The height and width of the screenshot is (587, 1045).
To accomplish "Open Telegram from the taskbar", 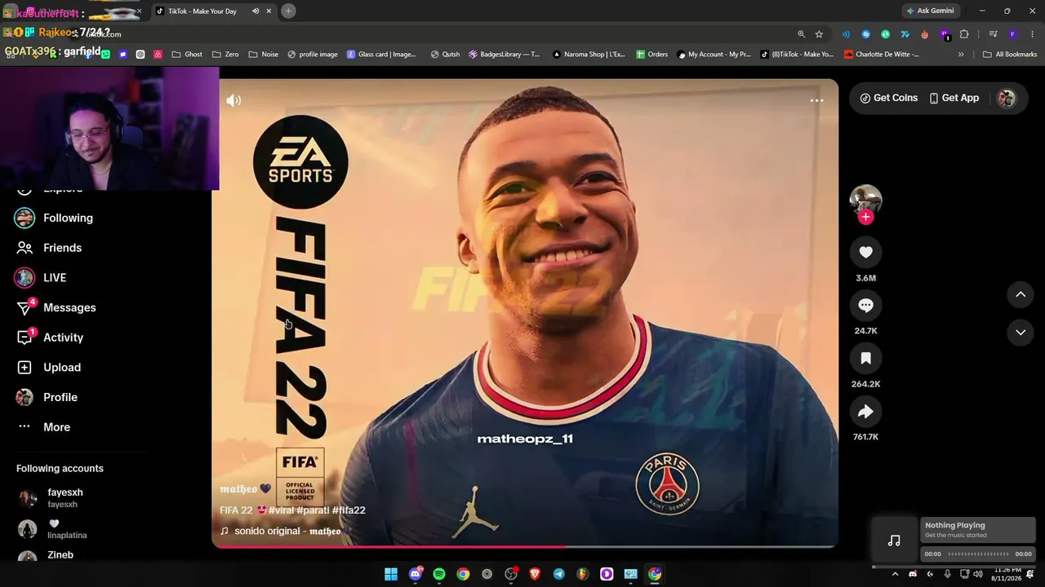I will tap(558, 574).
